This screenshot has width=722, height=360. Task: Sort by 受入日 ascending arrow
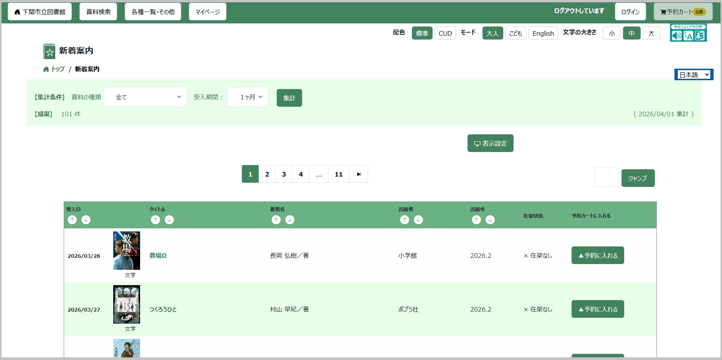click(72, 220)
